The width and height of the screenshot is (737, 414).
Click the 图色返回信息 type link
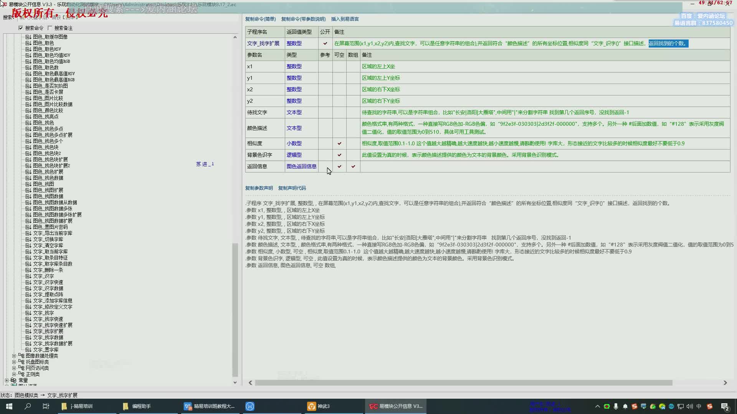pyautogui.click(x=301, y=166)
